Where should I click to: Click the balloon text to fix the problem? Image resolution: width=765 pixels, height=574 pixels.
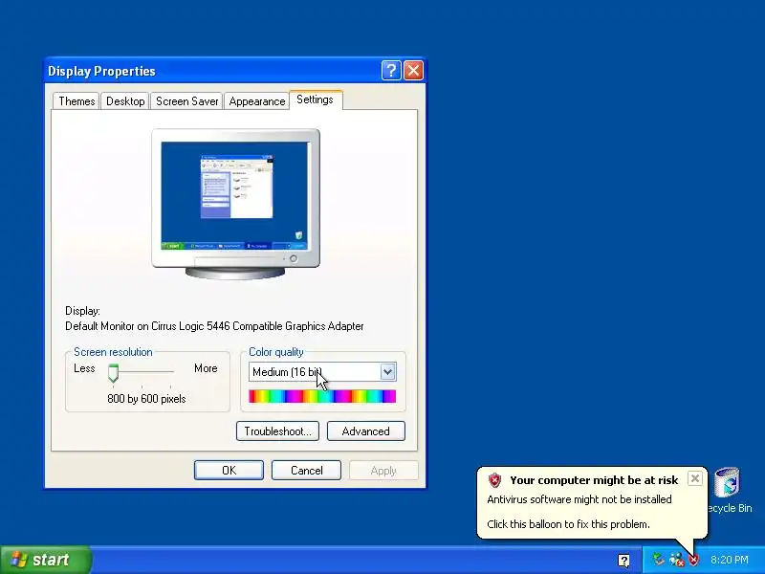(x=568, y=524)
